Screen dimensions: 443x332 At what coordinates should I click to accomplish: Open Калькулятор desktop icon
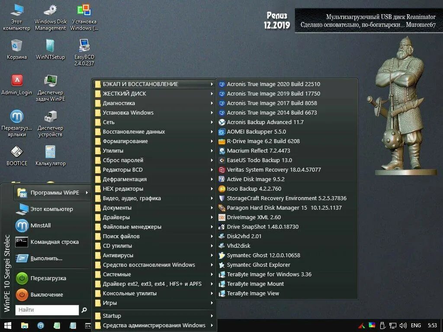point(50,156)
